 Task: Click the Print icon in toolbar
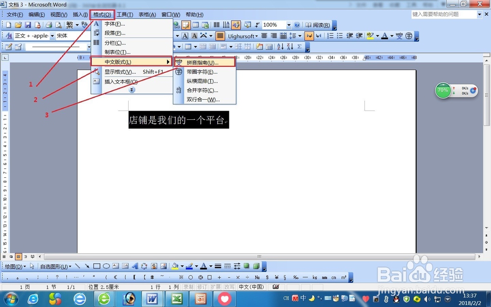pyautogui.click(x=49, y=25)
